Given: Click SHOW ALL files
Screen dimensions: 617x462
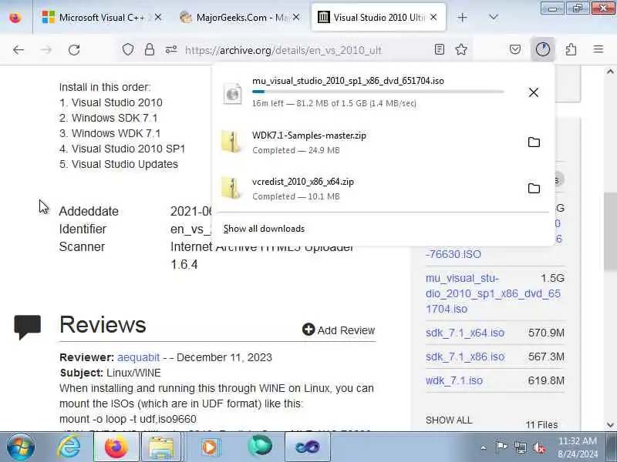Looking at the screenshot, I should coord(449,420).
